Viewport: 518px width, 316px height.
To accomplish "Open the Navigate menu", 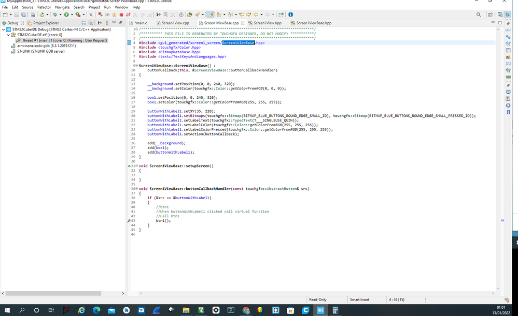I will click(x=62, y=7).
